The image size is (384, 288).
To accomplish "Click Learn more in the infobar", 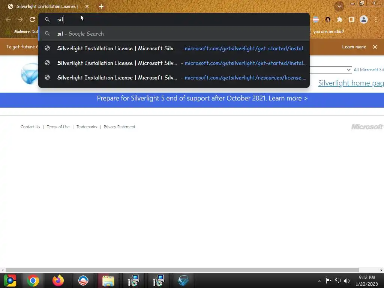I will pyautogui.click(x=354, y=47).
